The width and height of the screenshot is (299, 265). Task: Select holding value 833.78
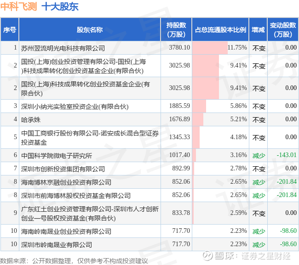tap(181, 213)
